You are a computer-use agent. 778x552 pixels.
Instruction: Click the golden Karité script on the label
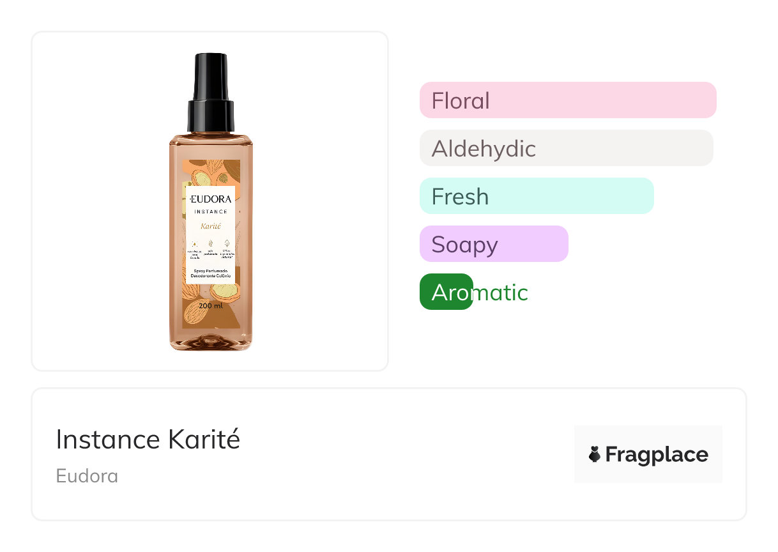[210, 226]
